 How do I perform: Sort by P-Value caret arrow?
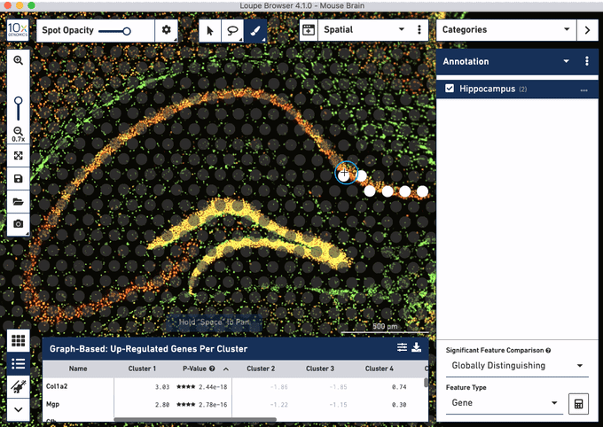pos(226,369)
